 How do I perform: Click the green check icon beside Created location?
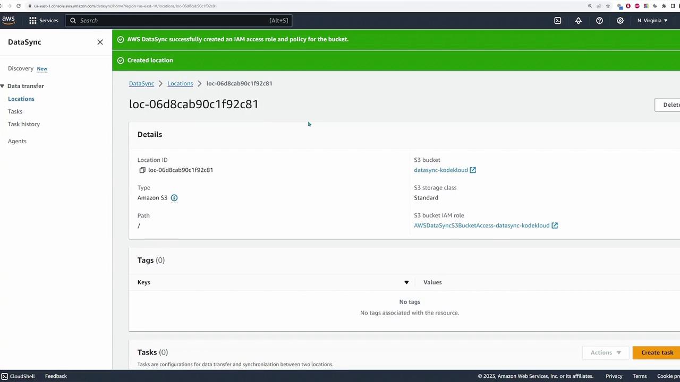[x=121, y=60]
